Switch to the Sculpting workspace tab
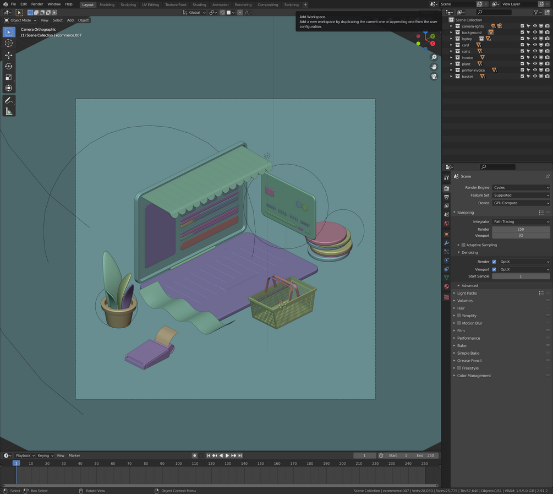553x494 pixels. (128, 4)
